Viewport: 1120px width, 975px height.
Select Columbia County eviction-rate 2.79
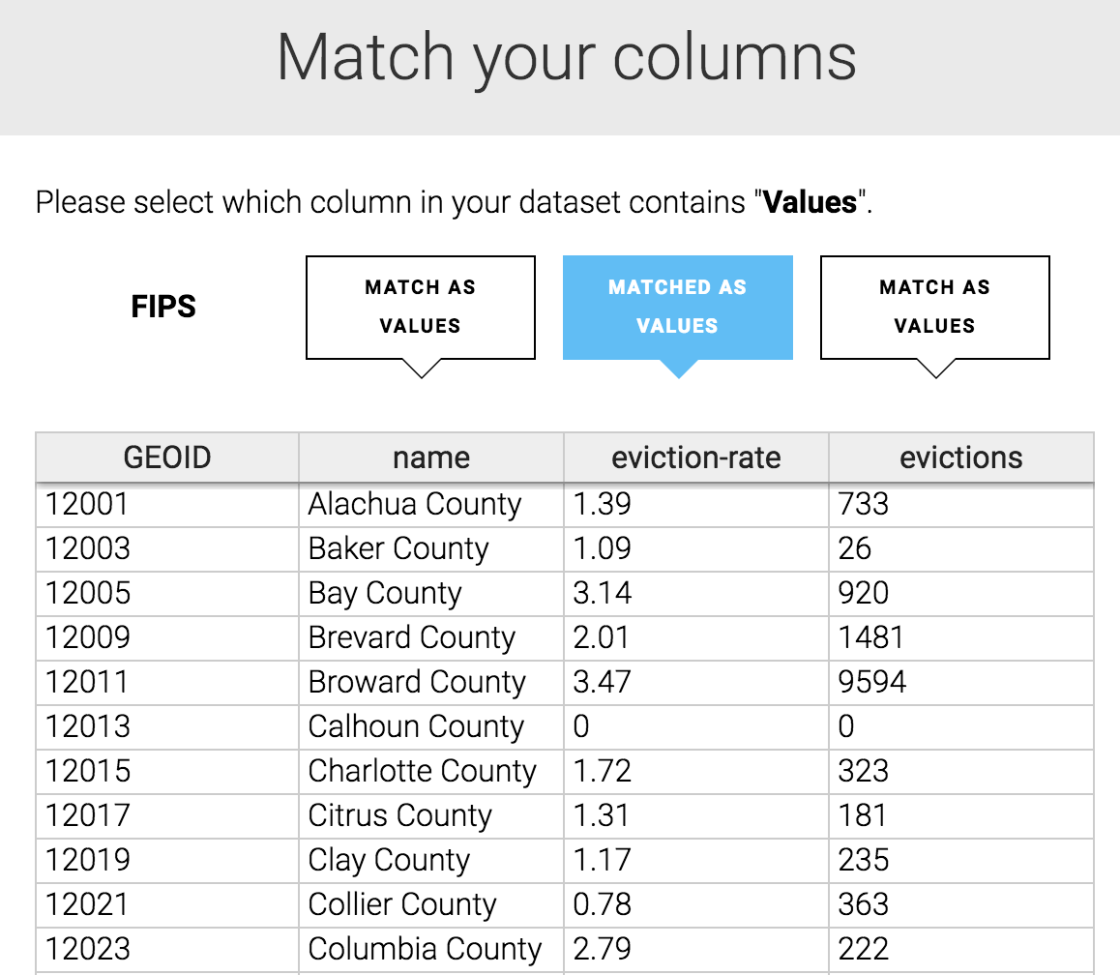point(602,949)
